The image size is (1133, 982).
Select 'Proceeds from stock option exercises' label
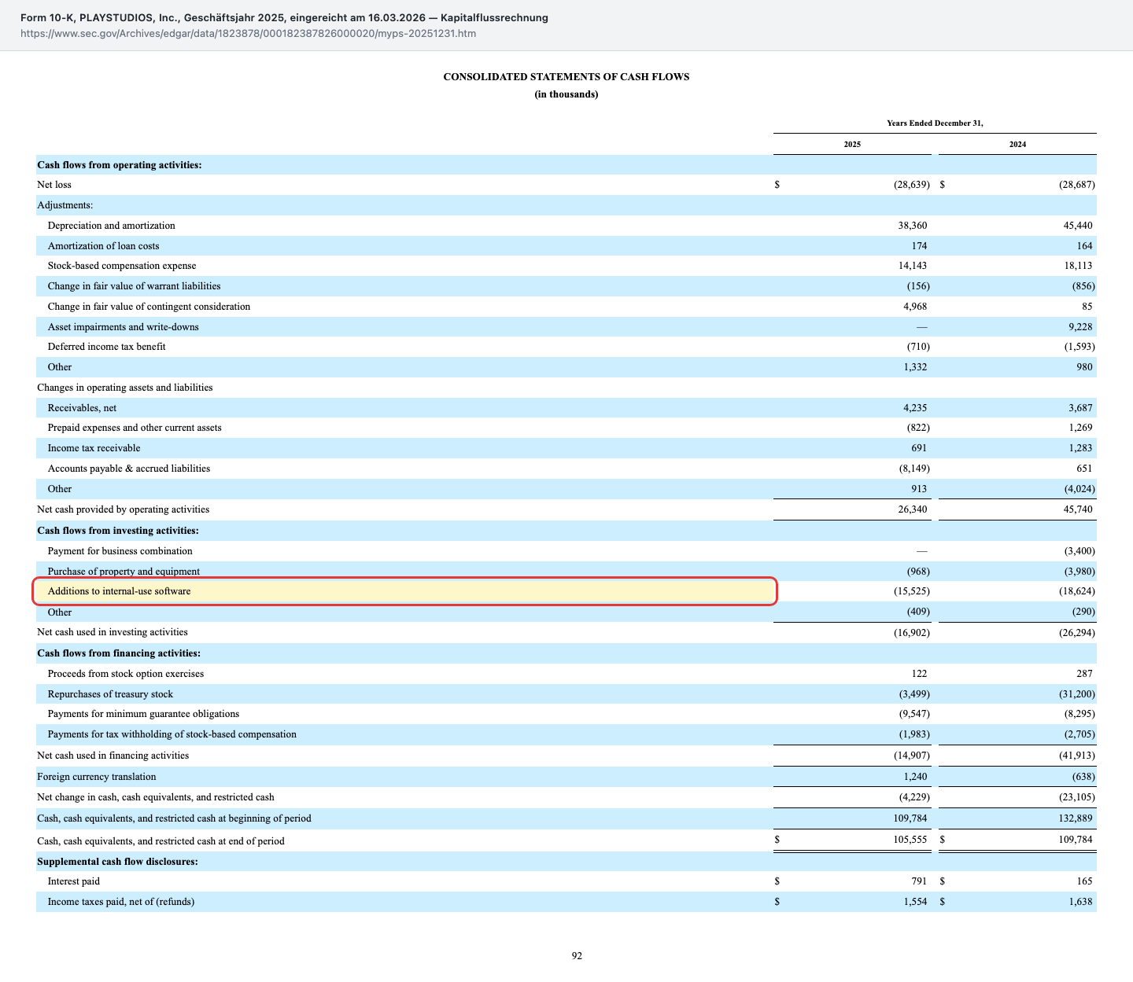pyautogui.click(x=126, y=674)
